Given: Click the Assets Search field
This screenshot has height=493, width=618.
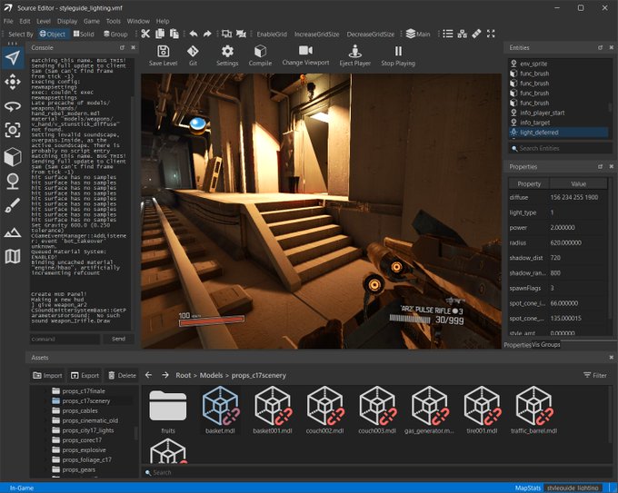Looking at the screenshot, I should click(x=376, y=472).
